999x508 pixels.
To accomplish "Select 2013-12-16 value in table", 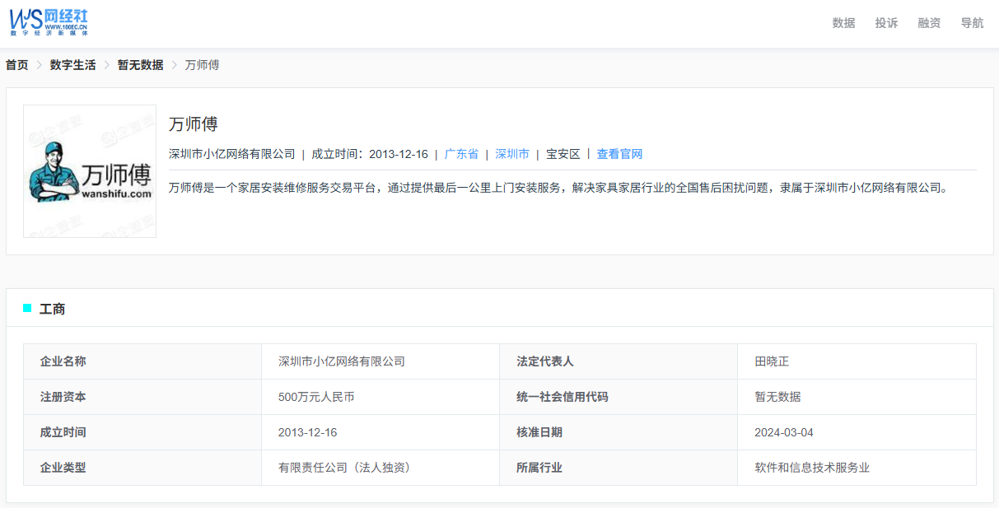I will 308,432.
